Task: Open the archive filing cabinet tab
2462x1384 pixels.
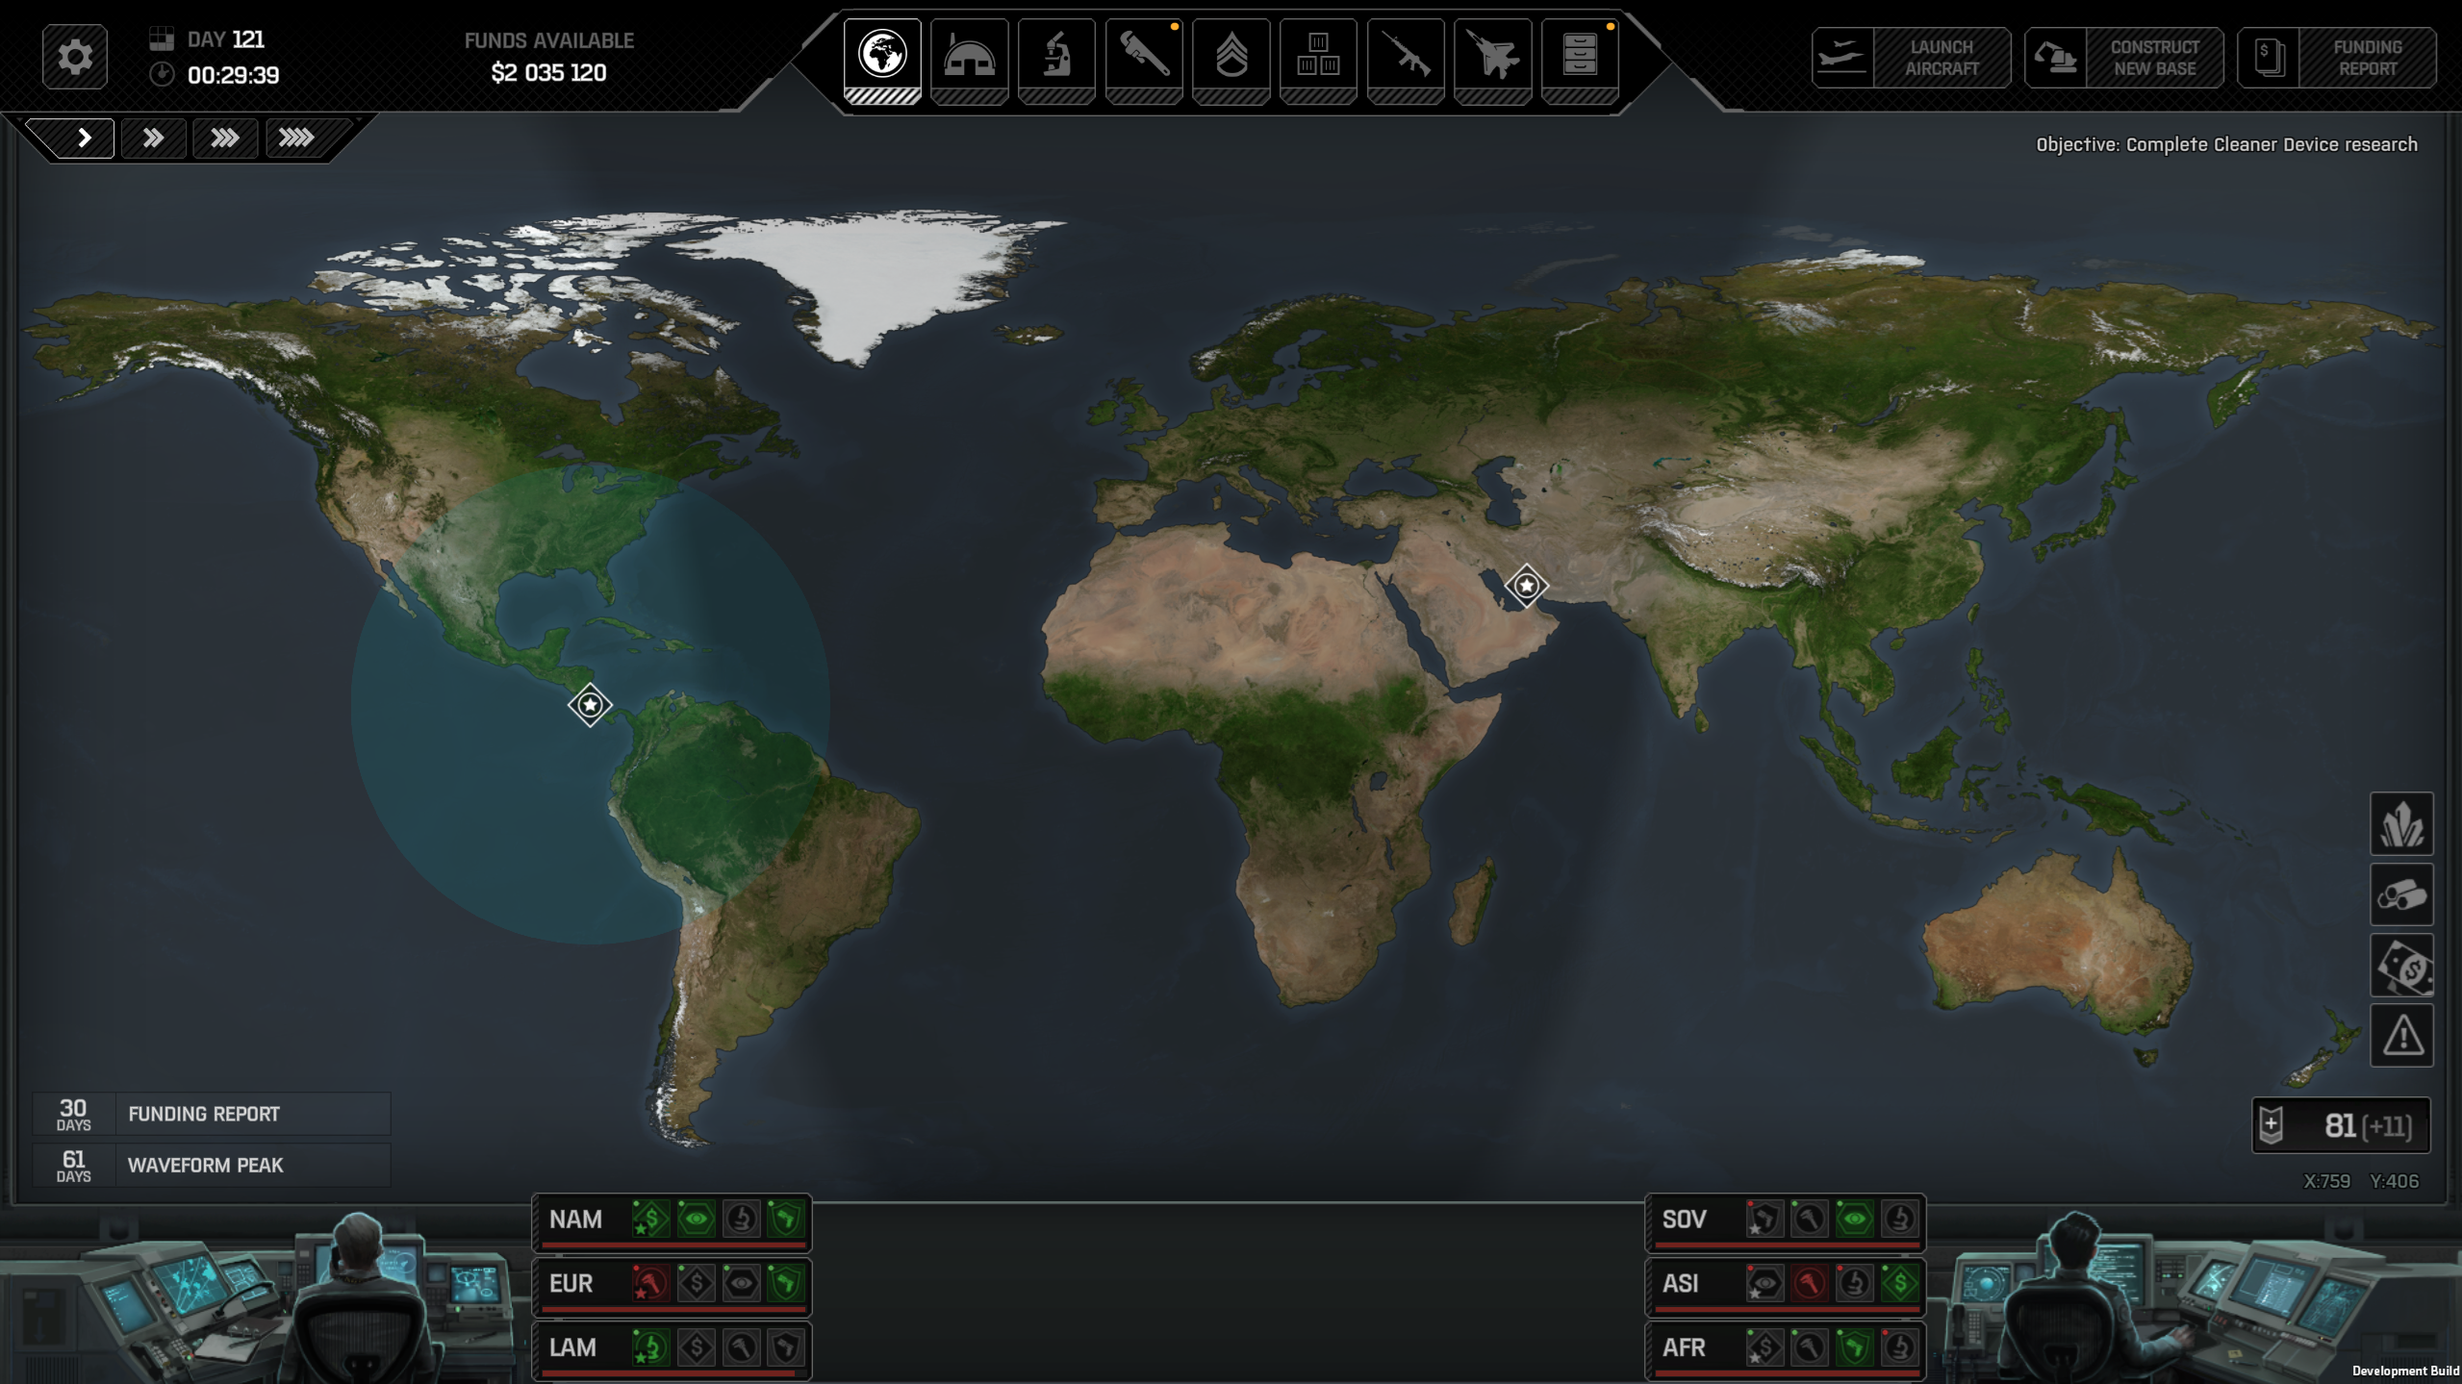Action: coord(1580,56)
